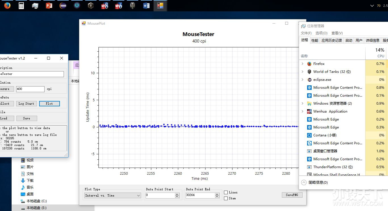This screenshot has width=388, height=211.
Task: Click the Data Point End field
Action: click(x=200, y=195)
